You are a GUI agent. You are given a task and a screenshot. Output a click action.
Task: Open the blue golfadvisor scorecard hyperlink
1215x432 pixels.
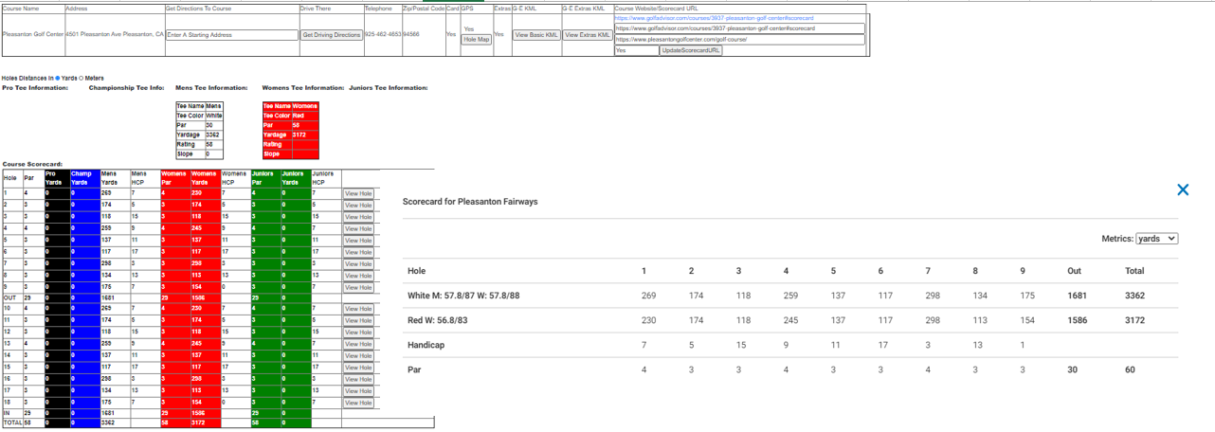click(x=714, y=18)
